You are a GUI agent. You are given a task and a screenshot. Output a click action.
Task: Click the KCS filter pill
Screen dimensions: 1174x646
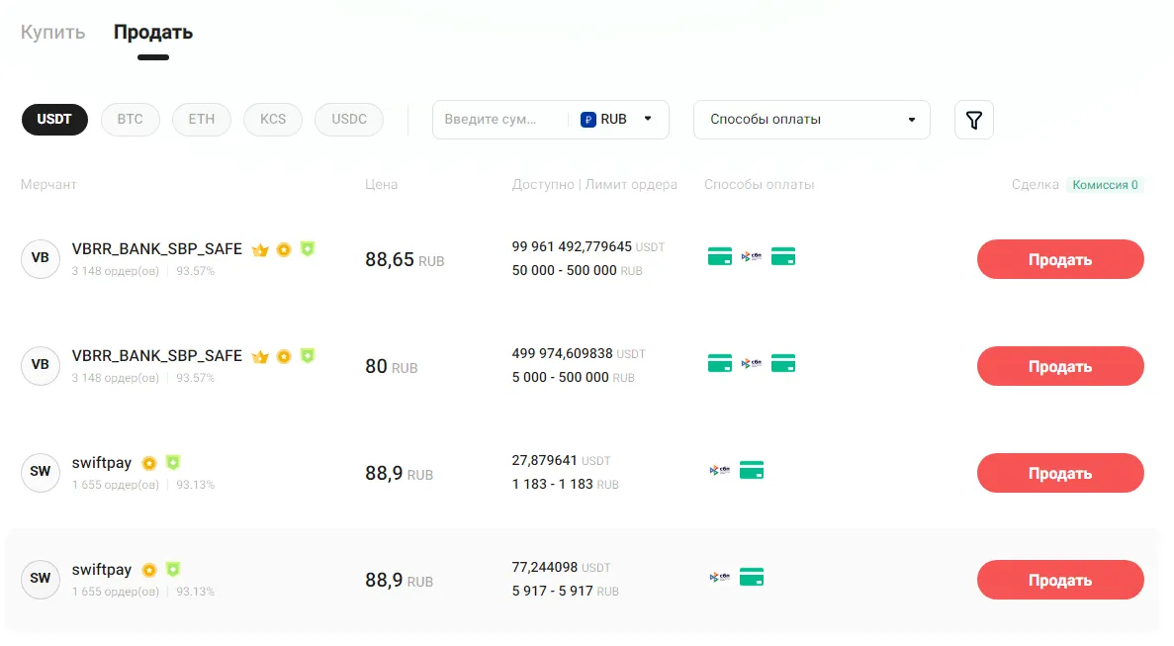click(272, 119)
